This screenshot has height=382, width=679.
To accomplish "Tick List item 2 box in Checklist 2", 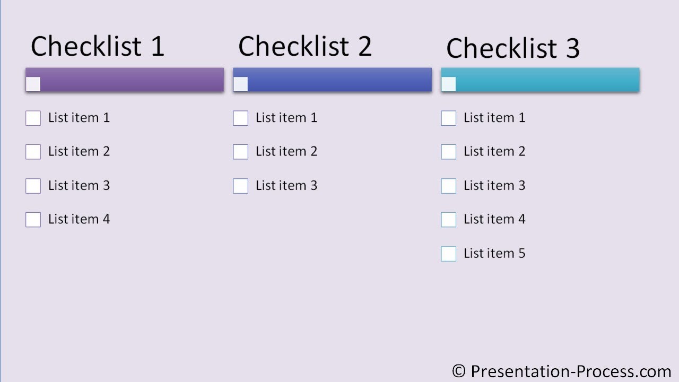I will 240,152.
